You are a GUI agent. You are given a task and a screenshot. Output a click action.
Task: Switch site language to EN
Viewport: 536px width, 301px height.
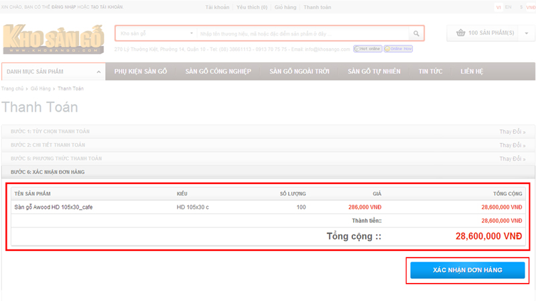click(508, 7)
